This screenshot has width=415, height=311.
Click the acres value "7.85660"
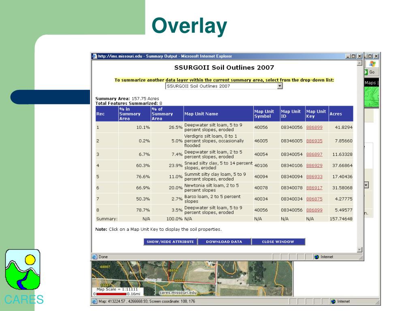(344, 141)
